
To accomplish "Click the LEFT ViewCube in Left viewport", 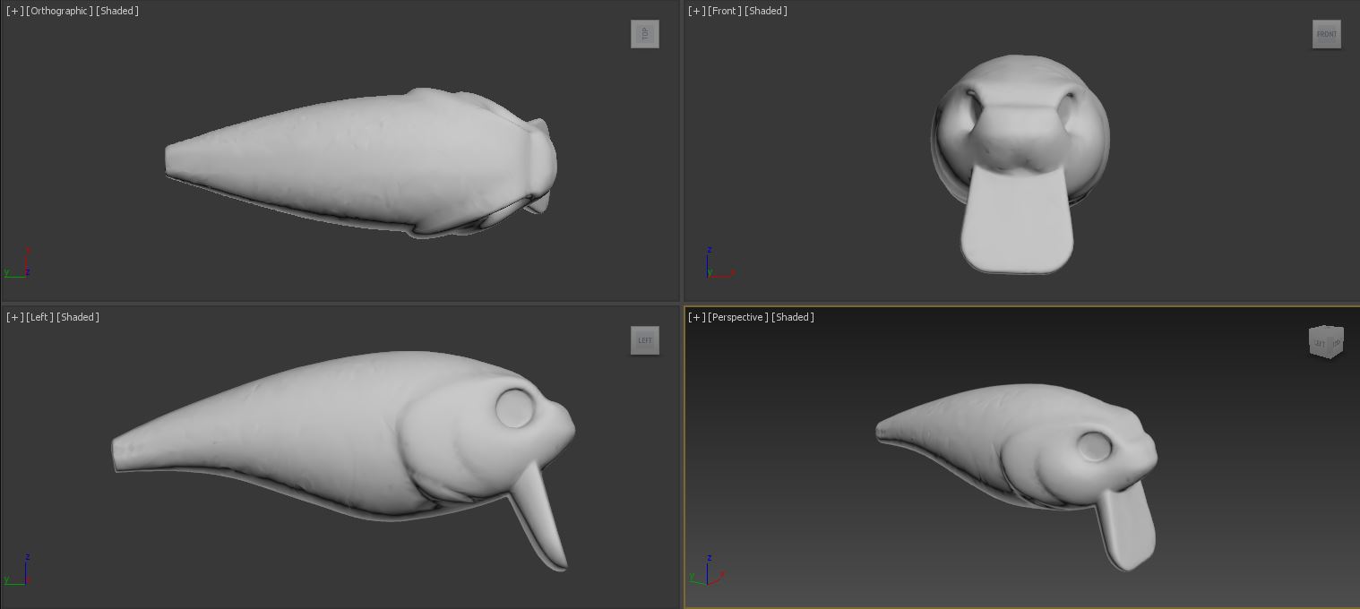I will [644, 340].
